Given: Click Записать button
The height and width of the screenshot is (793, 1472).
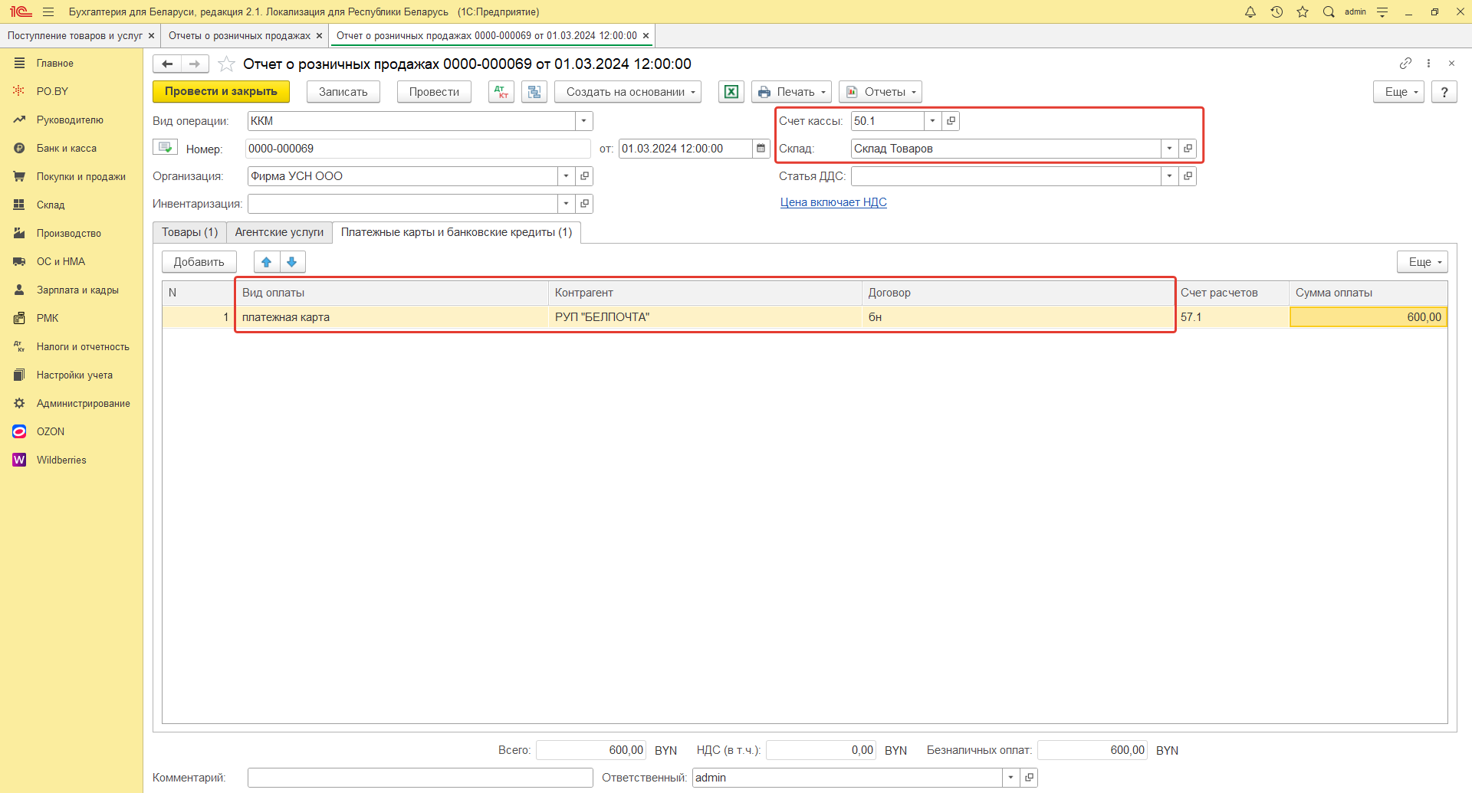Looking at the screenshot, I should coord(343,92).
